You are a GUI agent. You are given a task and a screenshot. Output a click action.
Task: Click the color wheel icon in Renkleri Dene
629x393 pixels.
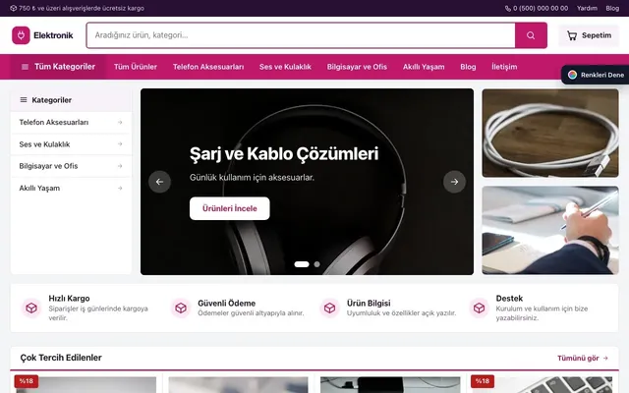point(572,75)
